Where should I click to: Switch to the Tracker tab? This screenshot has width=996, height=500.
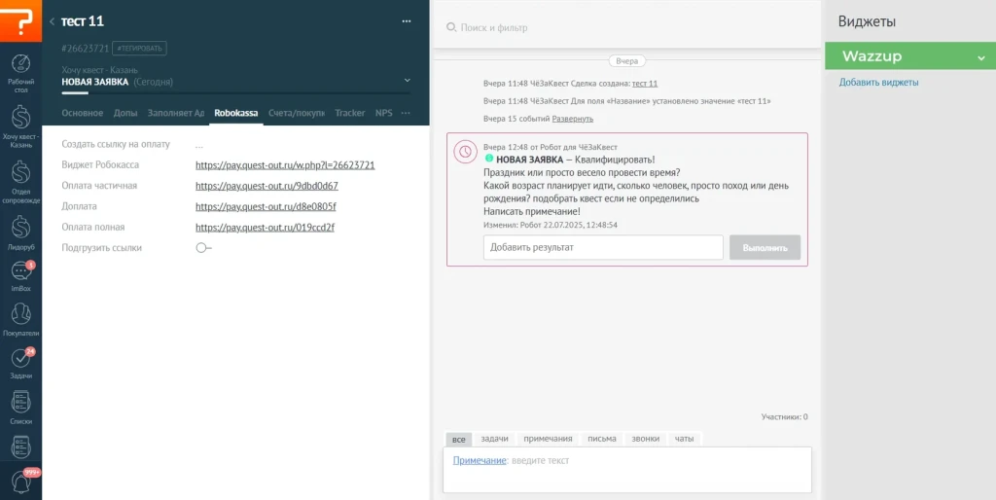350,113
